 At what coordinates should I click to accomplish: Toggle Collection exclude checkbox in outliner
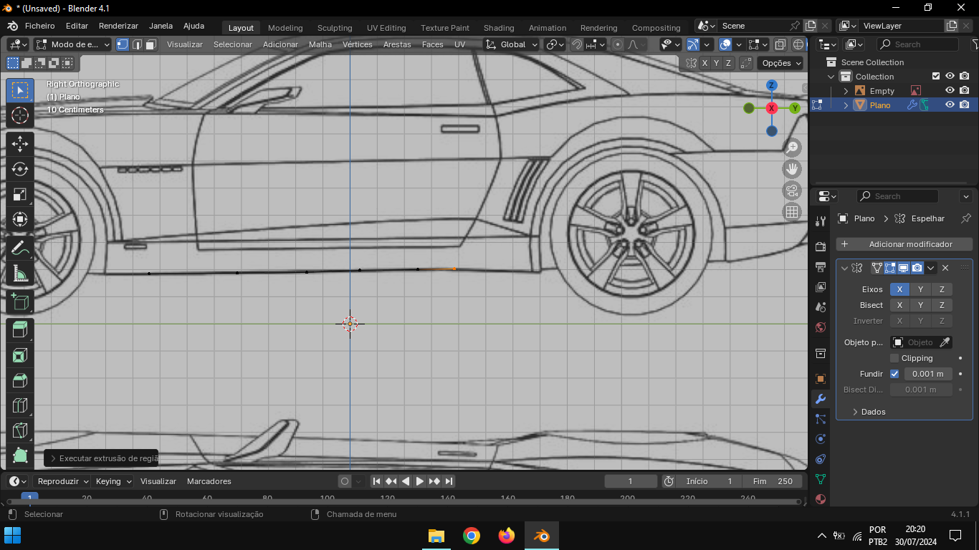[935, 77]
